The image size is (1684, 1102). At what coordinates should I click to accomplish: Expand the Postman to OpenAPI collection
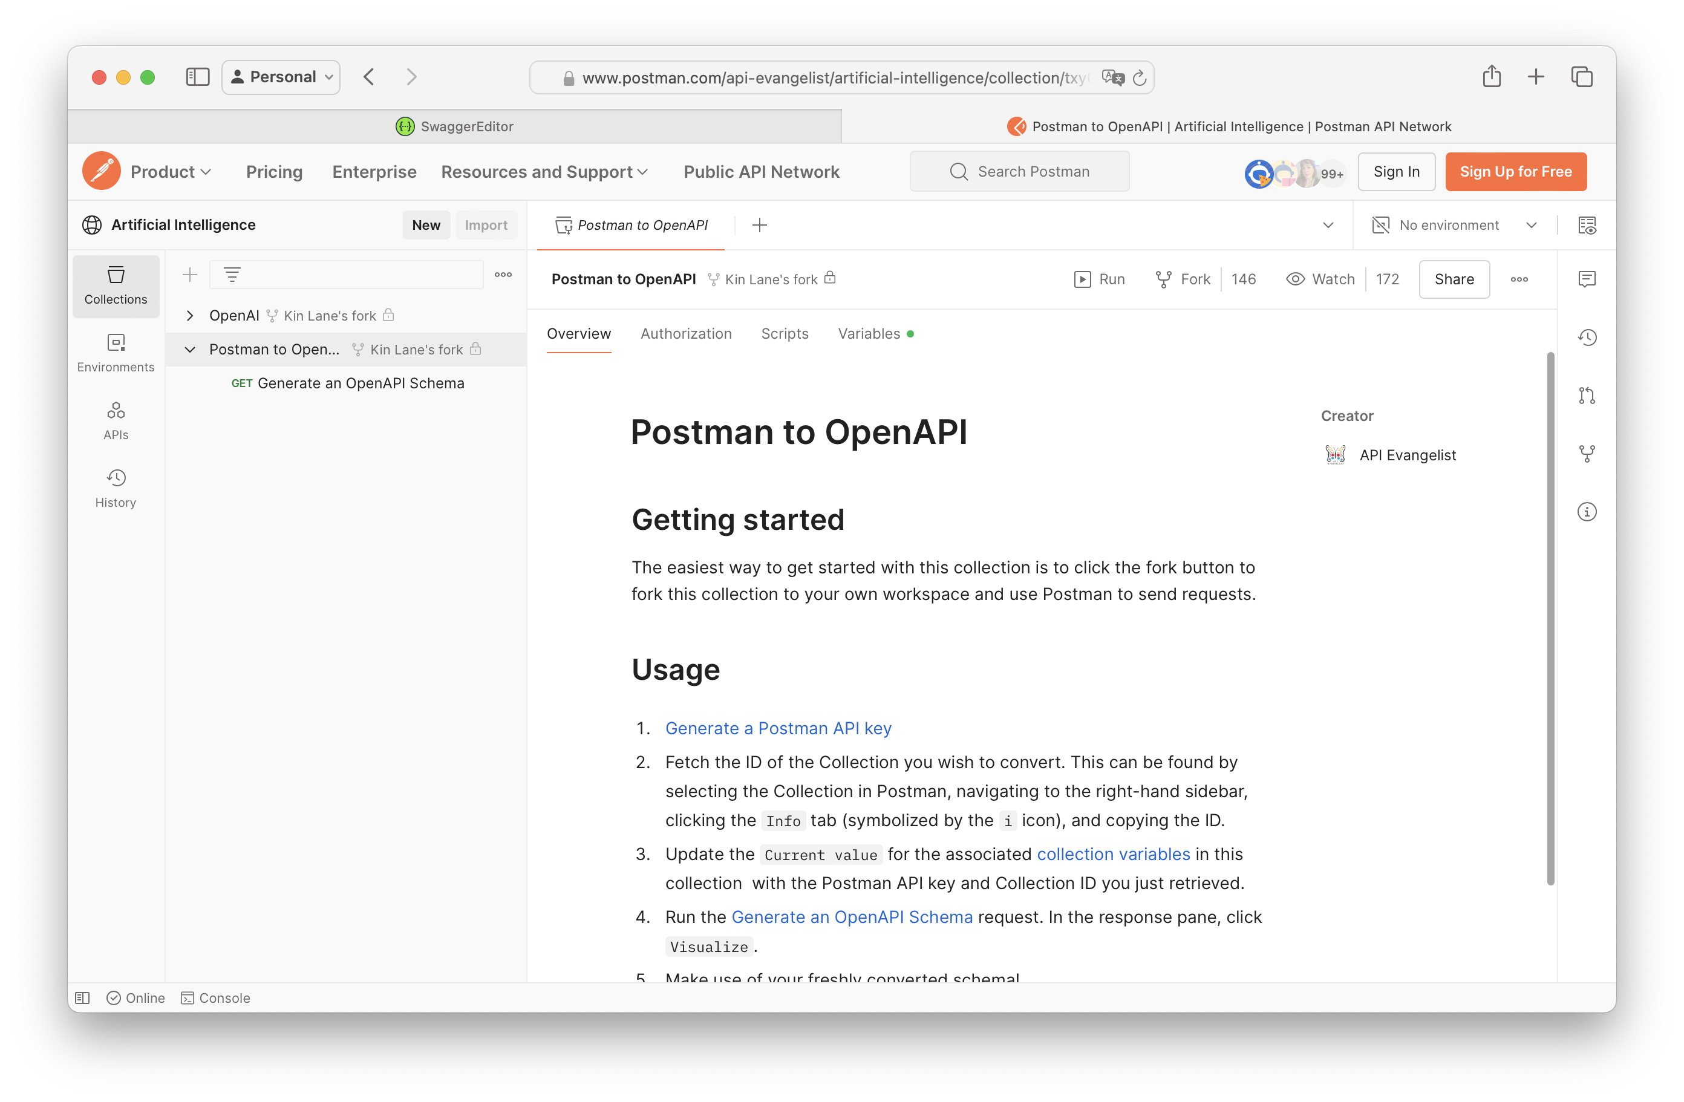[x=187, y=350]
